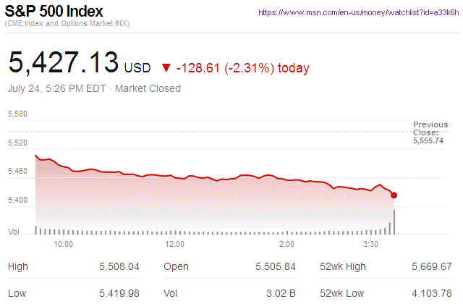Image resolution: width=463 pixels, height=304 pixels.
Task: Select the 2:00 time axis marker
Action: 286,244
